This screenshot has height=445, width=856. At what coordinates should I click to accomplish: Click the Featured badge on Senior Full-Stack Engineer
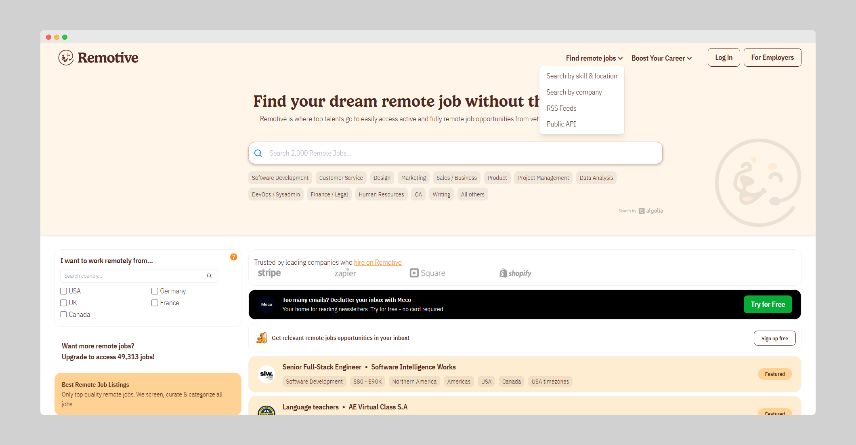pyautogui.click(x=775, y=374)
